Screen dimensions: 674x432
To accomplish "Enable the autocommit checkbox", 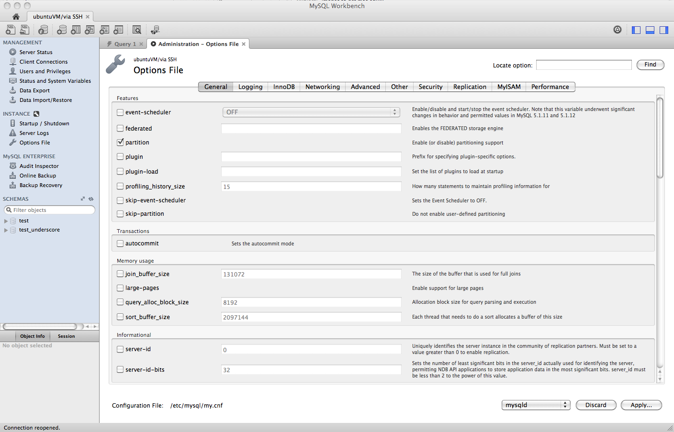I will (120, 244).
